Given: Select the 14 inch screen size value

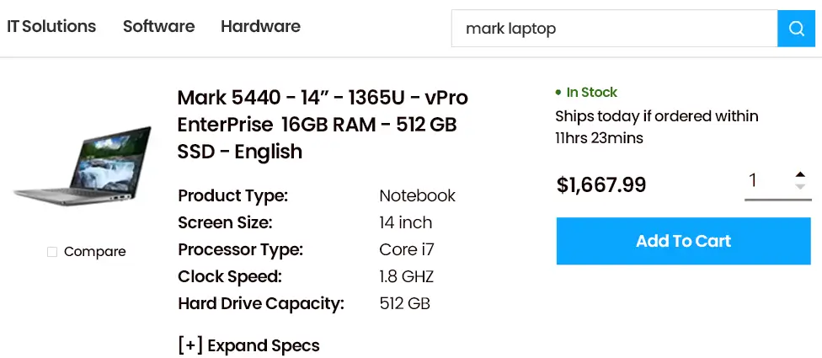Looking at the screenshot, I should (405, 222).
